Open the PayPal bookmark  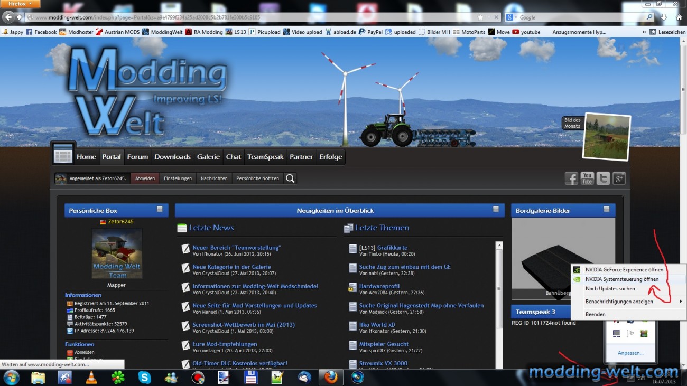(x=370, y=32)
